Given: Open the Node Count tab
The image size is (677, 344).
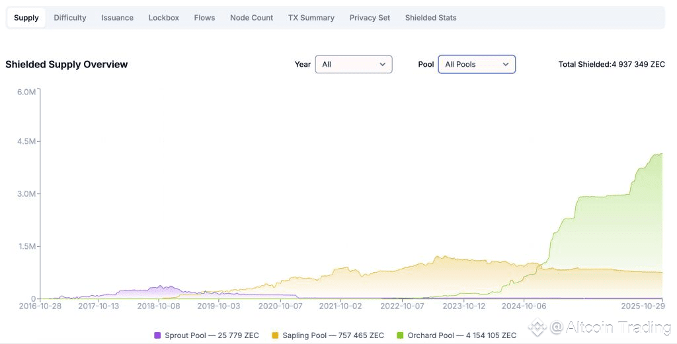Looking at the screenshot, I should click(251, 18).
